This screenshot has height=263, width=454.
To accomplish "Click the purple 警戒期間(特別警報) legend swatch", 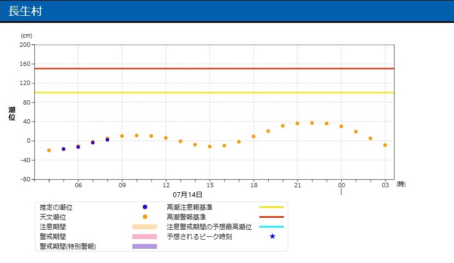I will tap(144, 246).
